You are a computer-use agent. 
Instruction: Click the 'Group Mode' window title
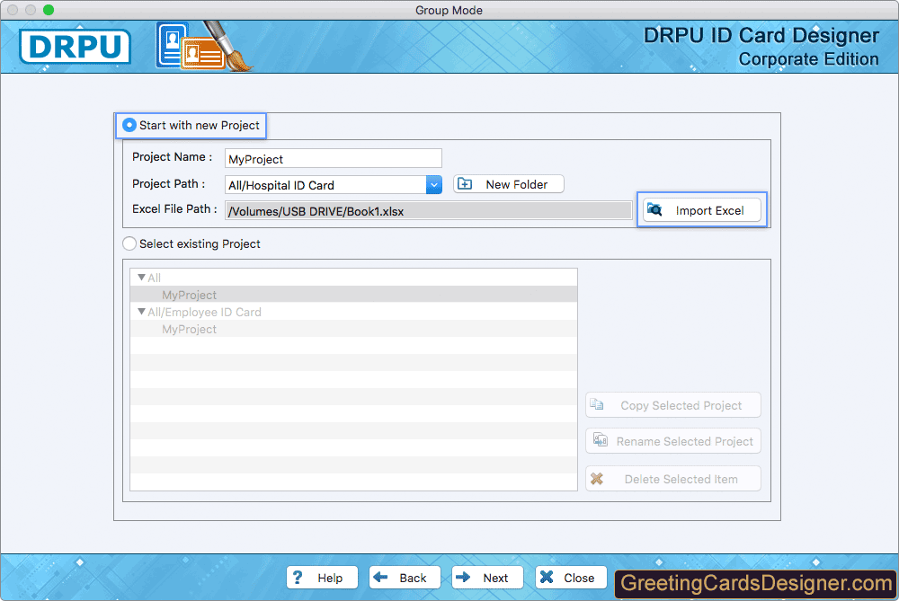449,10
